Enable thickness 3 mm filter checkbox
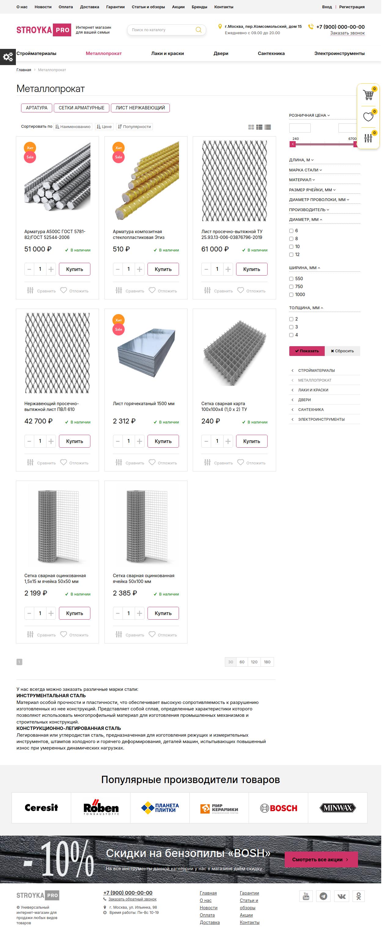Viewport: 391px width, 927px height. click(291, 327)
